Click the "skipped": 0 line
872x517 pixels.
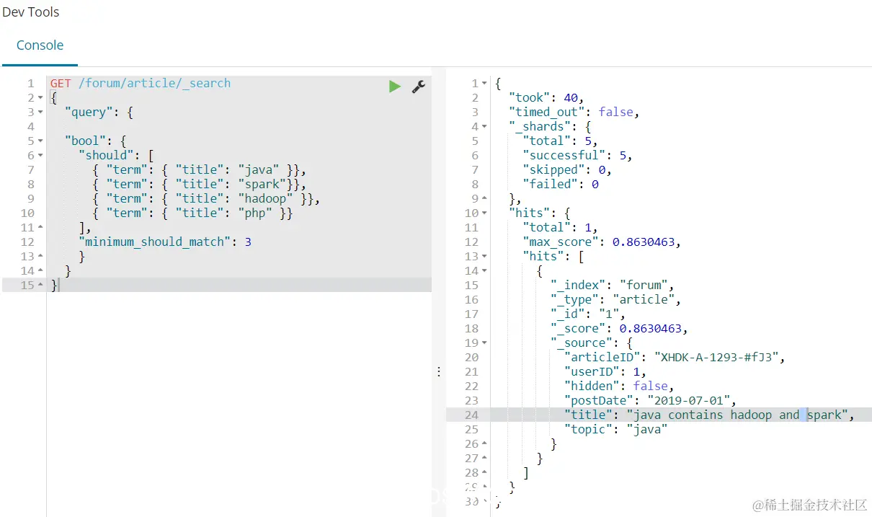[x=567, y=169]
